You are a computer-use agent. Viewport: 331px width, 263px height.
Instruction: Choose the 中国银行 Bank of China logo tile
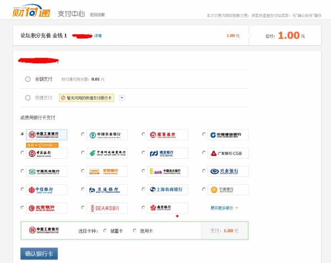[46, 153]
